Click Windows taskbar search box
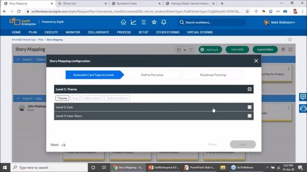 point(49,168)
